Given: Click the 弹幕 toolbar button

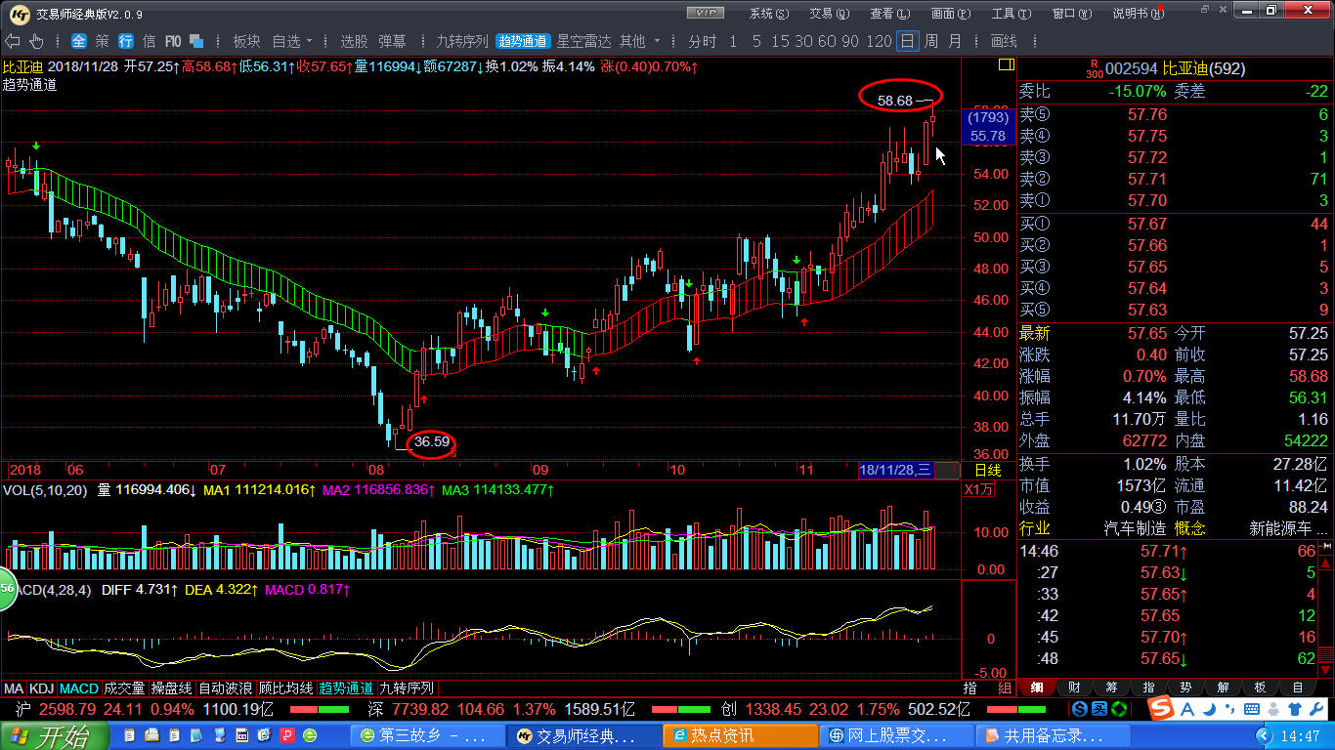Looking at the screenshot, I should tap(392, 41).
